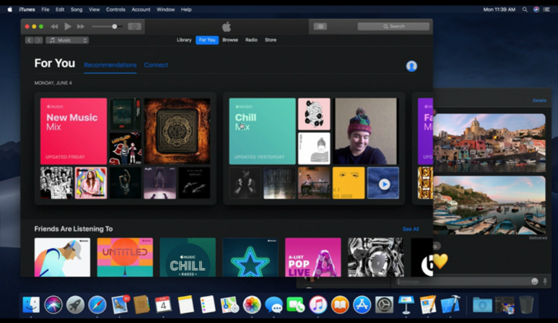
Task: Open Calendar from the Dock
Action: click(x=163, y=305)
